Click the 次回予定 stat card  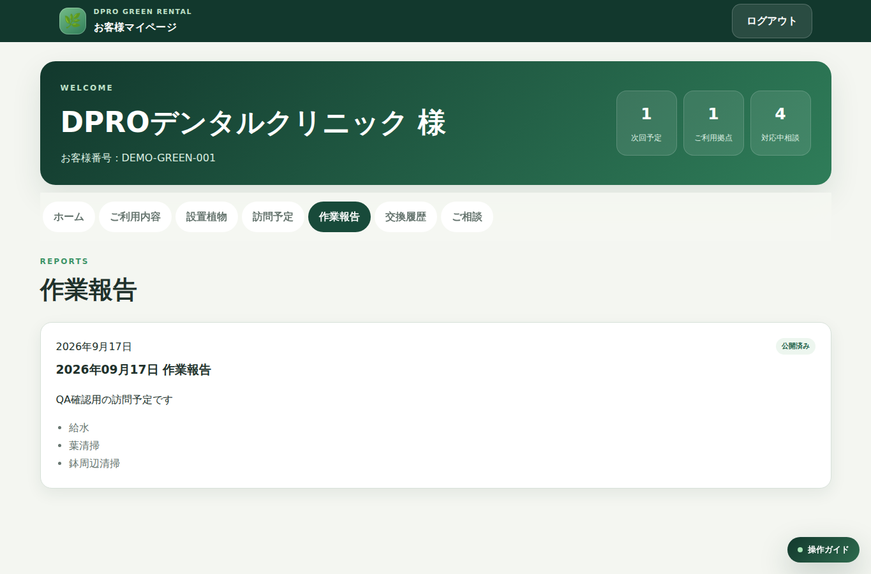click(646, 123)
